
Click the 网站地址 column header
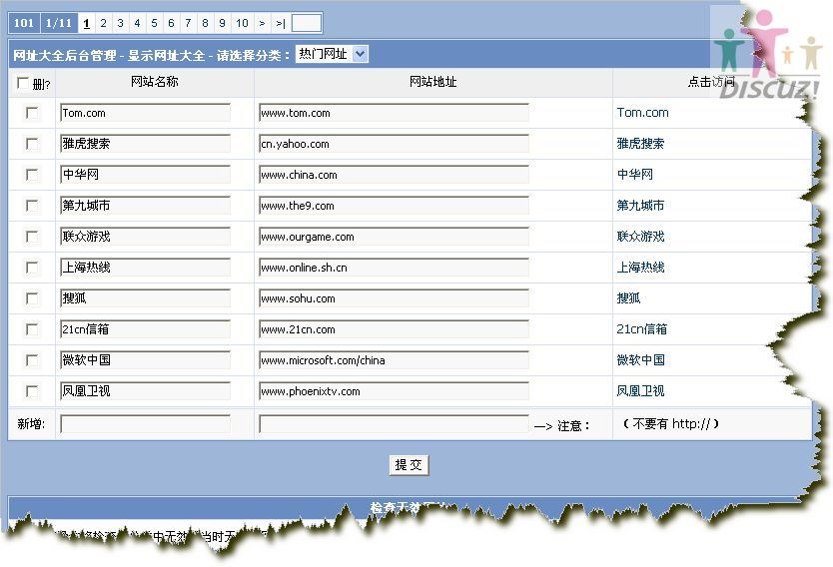click(432, 82)
